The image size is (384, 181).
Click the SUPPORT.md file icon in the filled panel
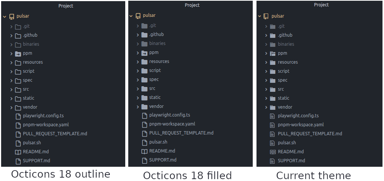coord(144,160)
